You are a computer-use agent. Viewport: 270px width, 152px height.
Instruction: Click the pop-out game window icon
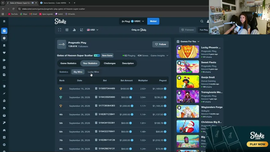point(81,30)
